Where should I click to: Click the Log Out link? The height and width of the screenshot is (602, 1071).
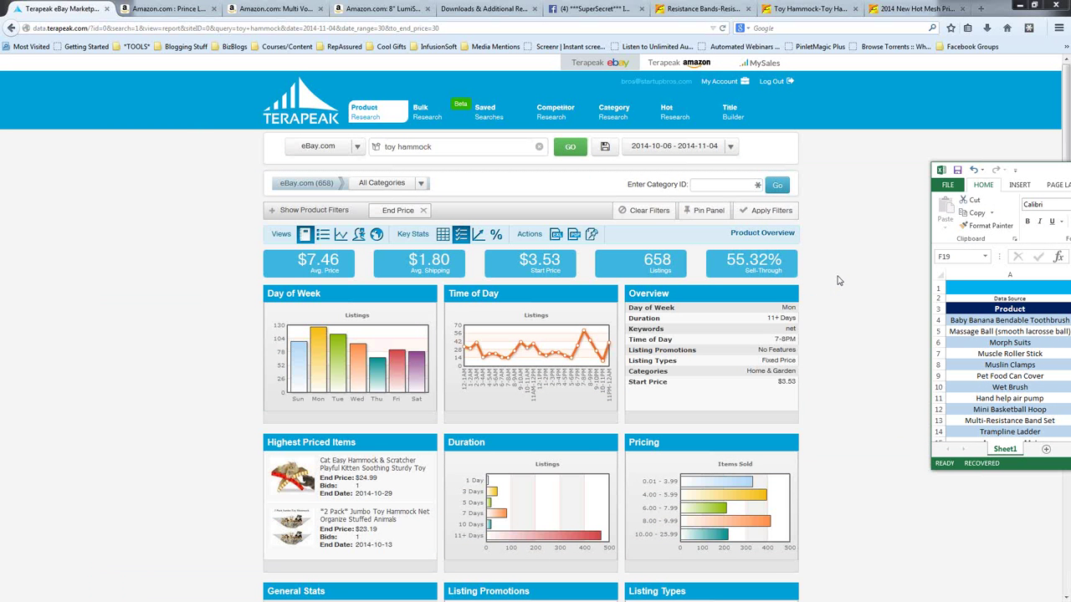point(776,81)
